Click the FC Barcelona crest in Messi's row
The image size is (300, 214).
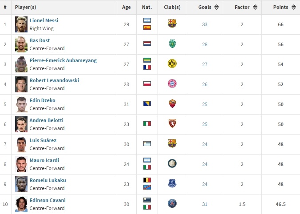[172, 24]
